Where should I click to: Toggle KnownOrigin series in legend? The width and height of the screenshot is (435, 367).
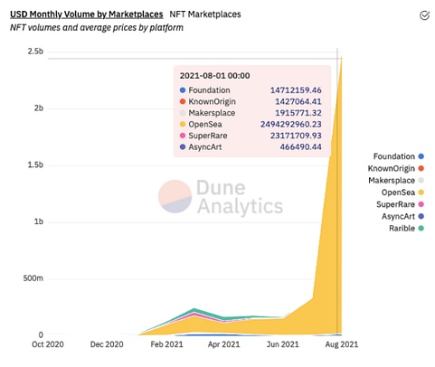[x=395, y=168]
